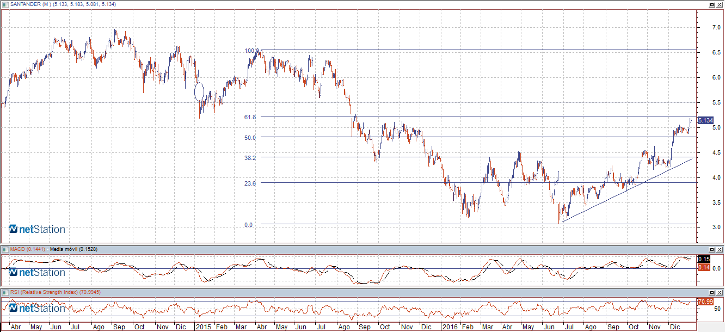Select the RSI (Relative Strength Index) label
Screen dimensions: 725x332
[44, 293]
